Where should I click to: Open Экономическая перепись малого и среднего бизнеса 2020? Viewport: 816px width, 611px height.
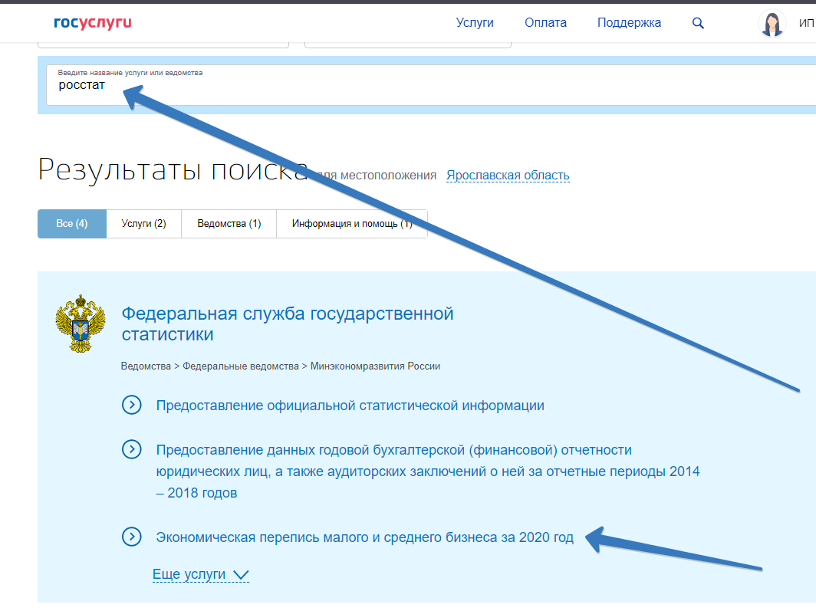click(x=365, y=537)
